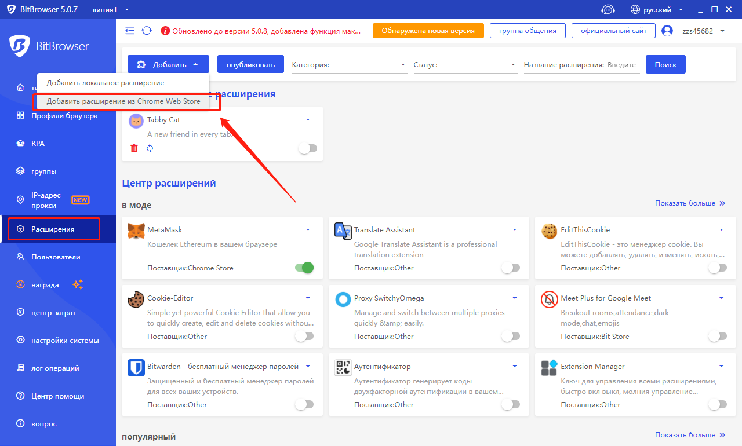Expand the Tabby Cat card options arrow
This screenshot has height=446, width=742.
coord(308,119)
